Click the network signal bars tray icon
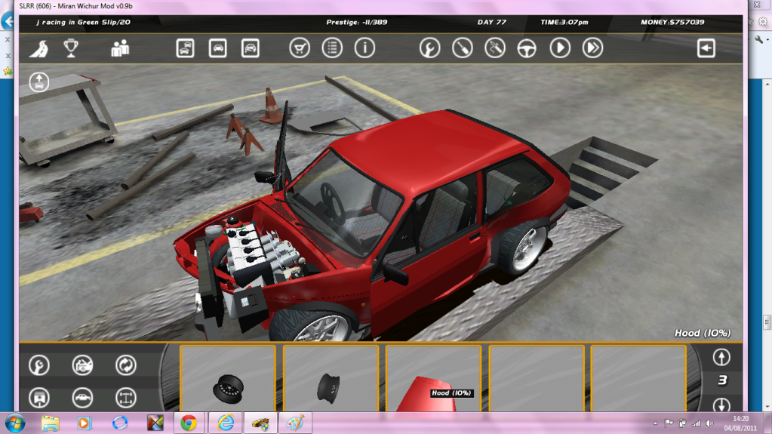The image size is (772, 434). tap(697, 423)
